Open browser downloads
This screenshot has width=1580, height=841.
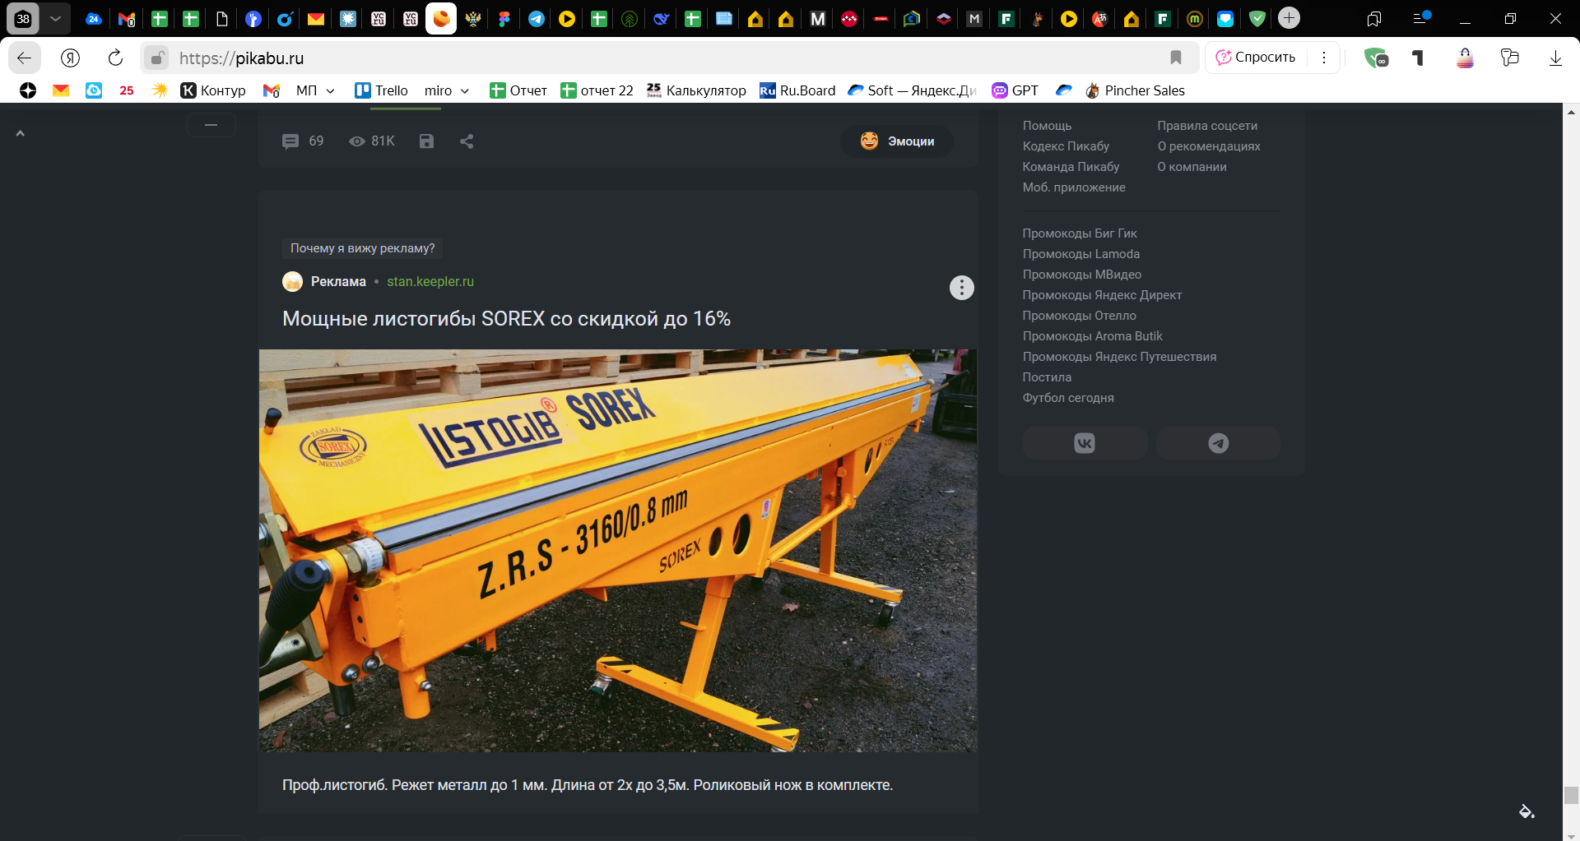click(1555, 58)
